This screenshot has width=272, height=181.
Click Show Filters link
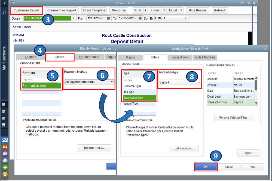(x=22, y=27)
